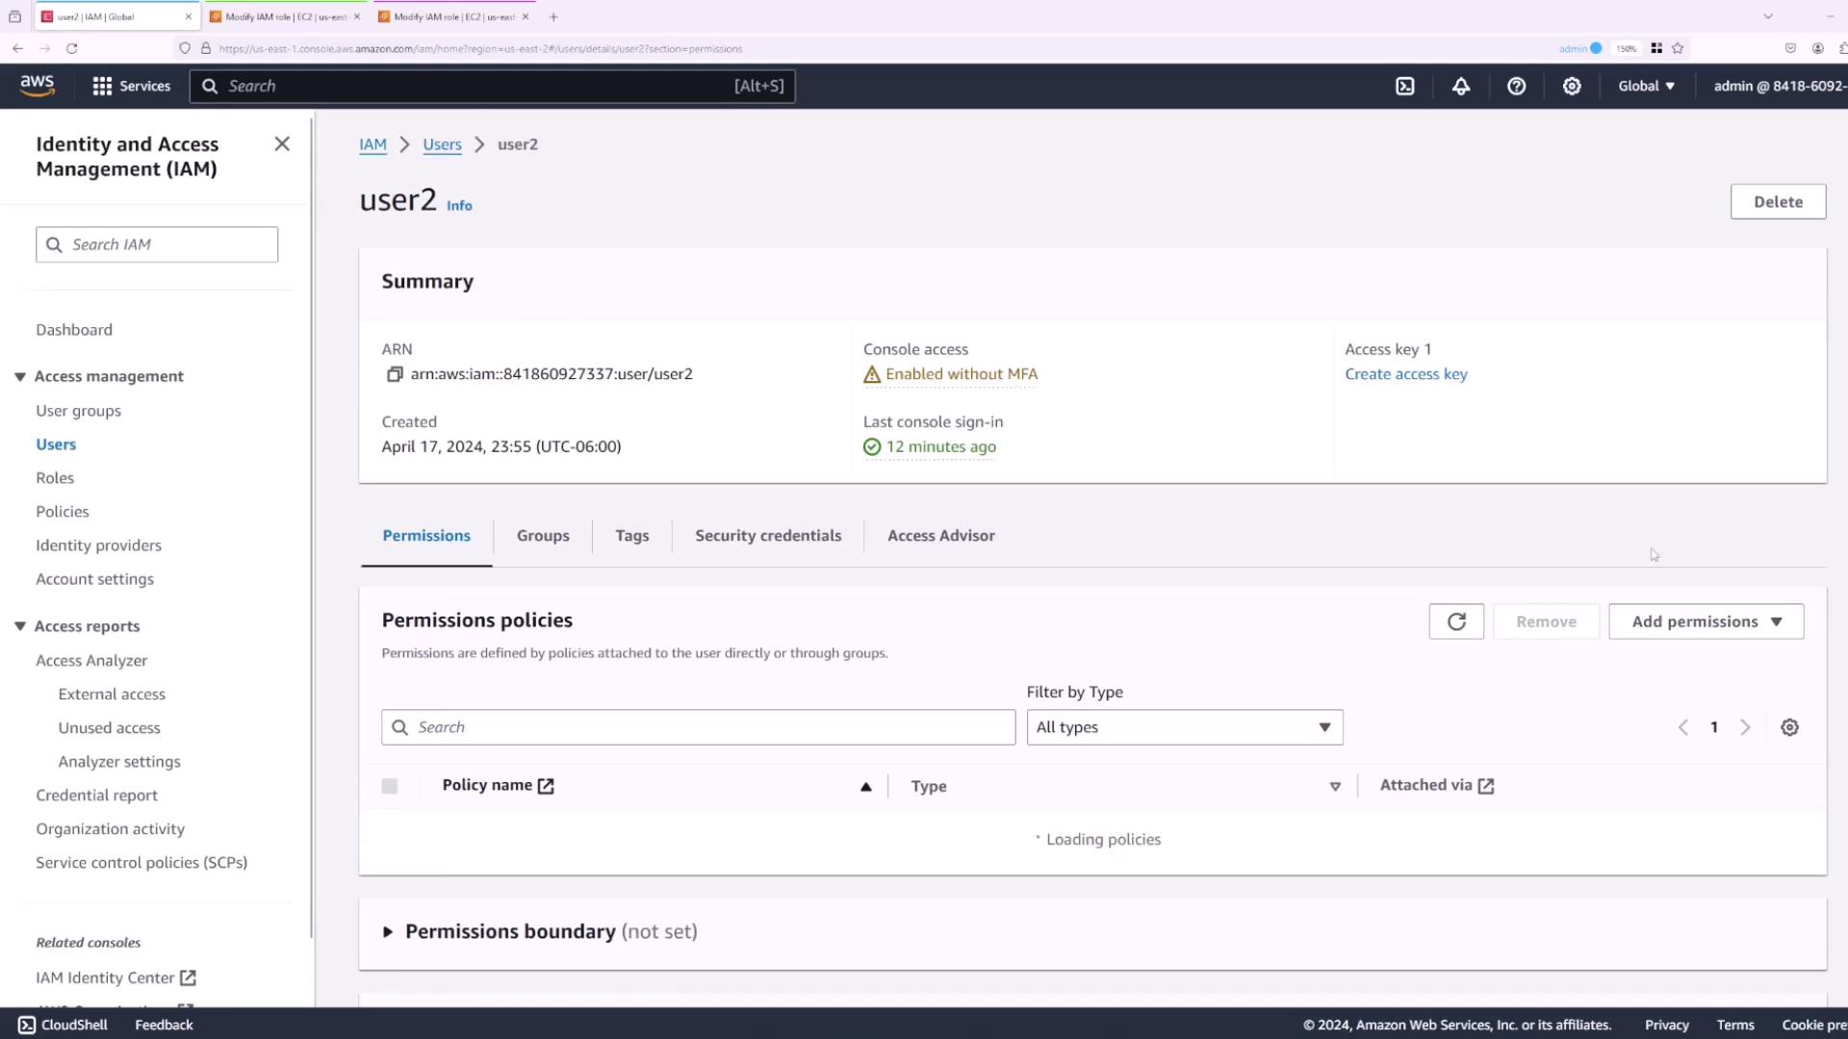Copy the user ARN with copy icon

(x=395, y=374)
